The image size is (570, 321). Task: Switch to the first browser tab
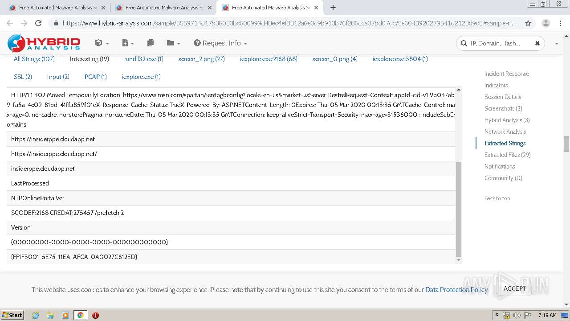(x=58, y=8)
